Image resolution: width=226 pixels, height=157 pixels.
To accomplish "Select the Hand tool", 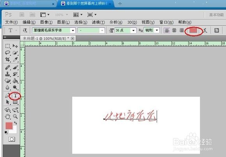I will [x=7, y=117].
